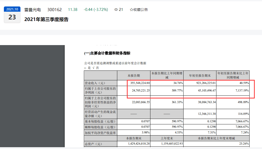Click the eye view count icon

pos(116,10)
